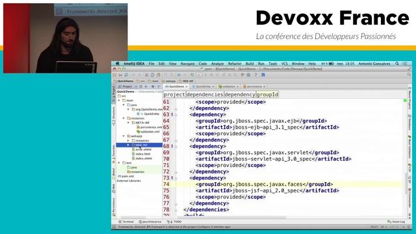Click the Project panel settings gear icon
Screen dimensions: 416x234
point(153,86)
